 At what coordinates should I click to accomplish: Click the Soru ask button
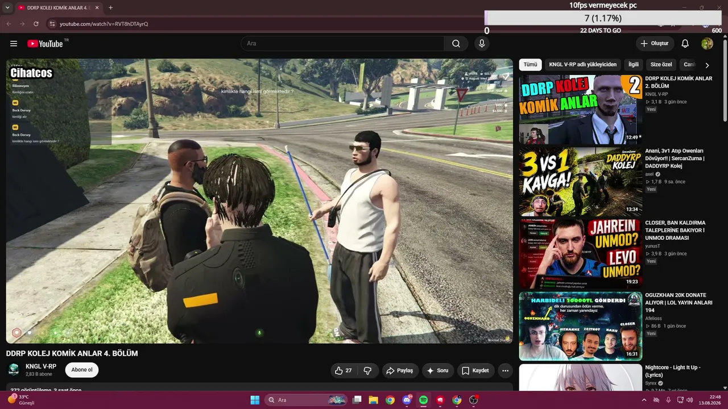437,370
